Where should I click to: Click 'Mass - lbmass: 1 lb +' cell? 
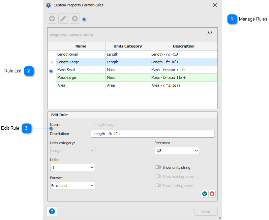click(x=184, y=77)
